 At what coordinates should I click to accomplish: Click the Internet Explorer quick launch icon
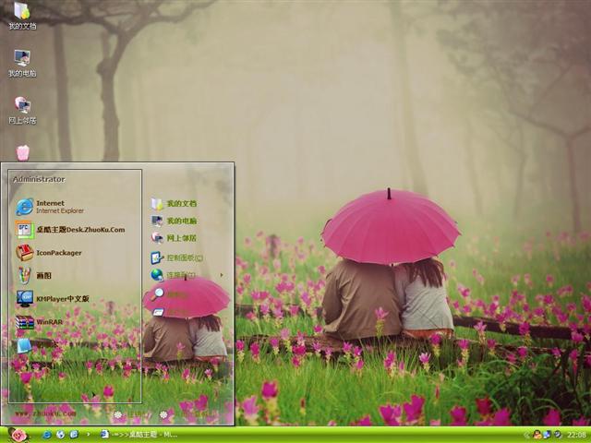click(x=46, y=434)
